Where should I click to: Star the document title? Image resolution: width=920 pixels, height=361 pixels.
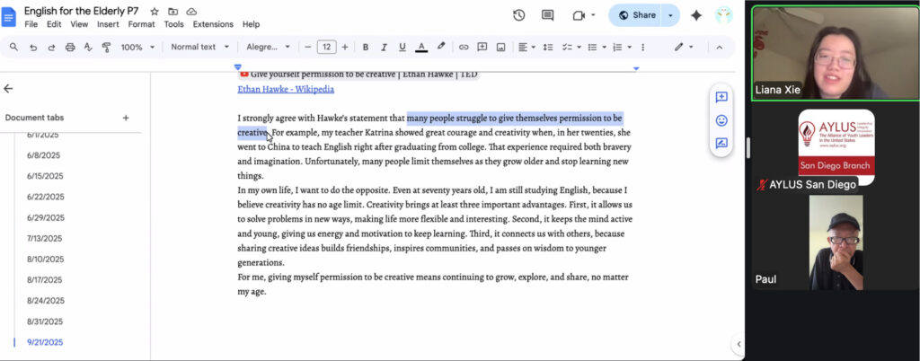(x=155, y=11)
